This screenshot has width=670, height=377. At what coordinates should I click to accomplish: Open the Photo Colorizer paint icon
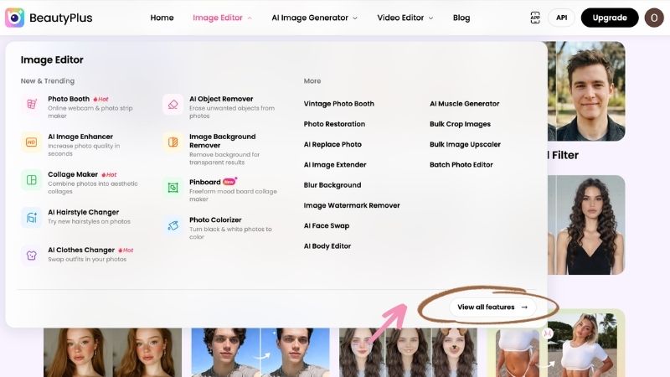pos(173,225)
